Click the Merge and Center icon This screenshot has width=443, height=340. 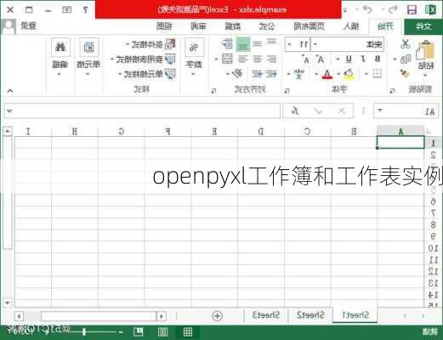point(227,59)
